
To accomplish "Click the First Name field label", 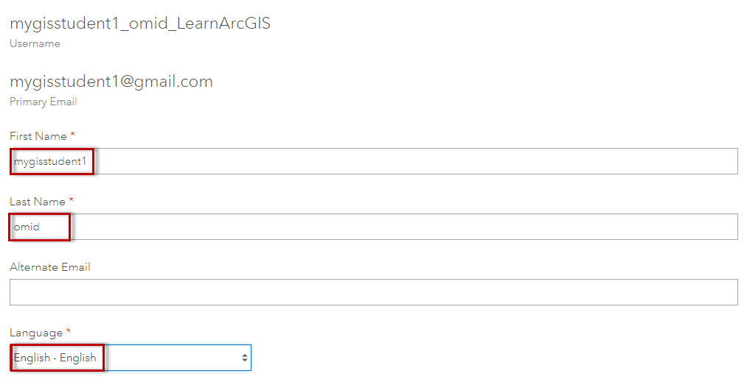I will click(38, 136).
